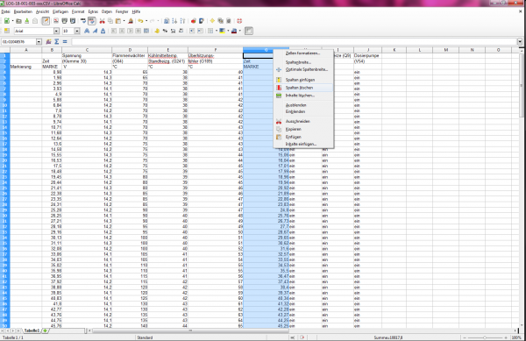Open the Undo history dropdown arrow
The width and height of the screenshot is (526, 341).
(x=146, y=21)
